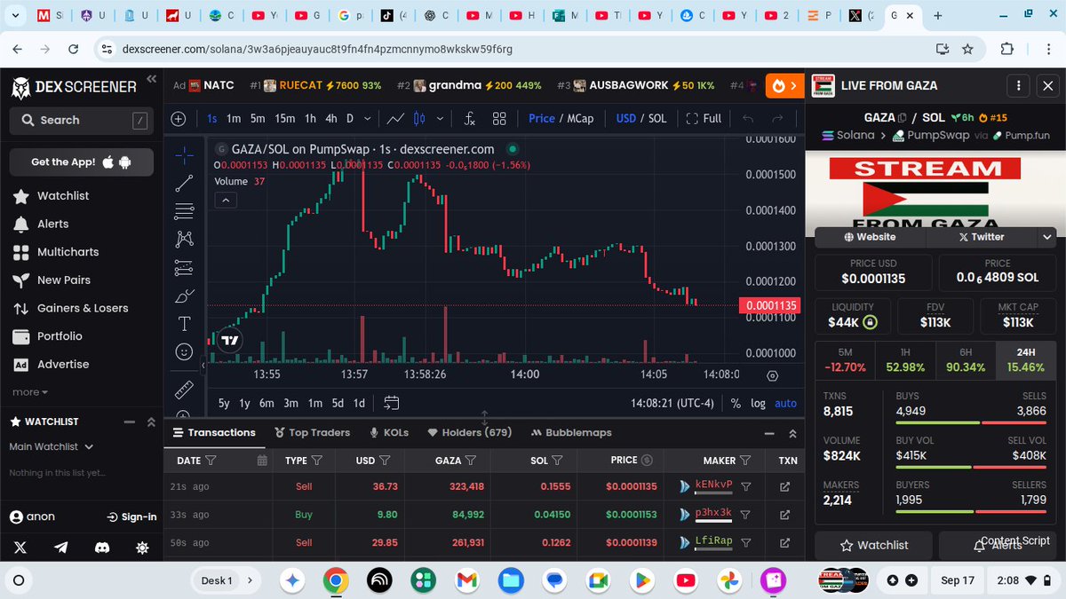Open the 21s ago transaction external link
This screenshot has height=599, width=1066.
click(x=784, y=486)
